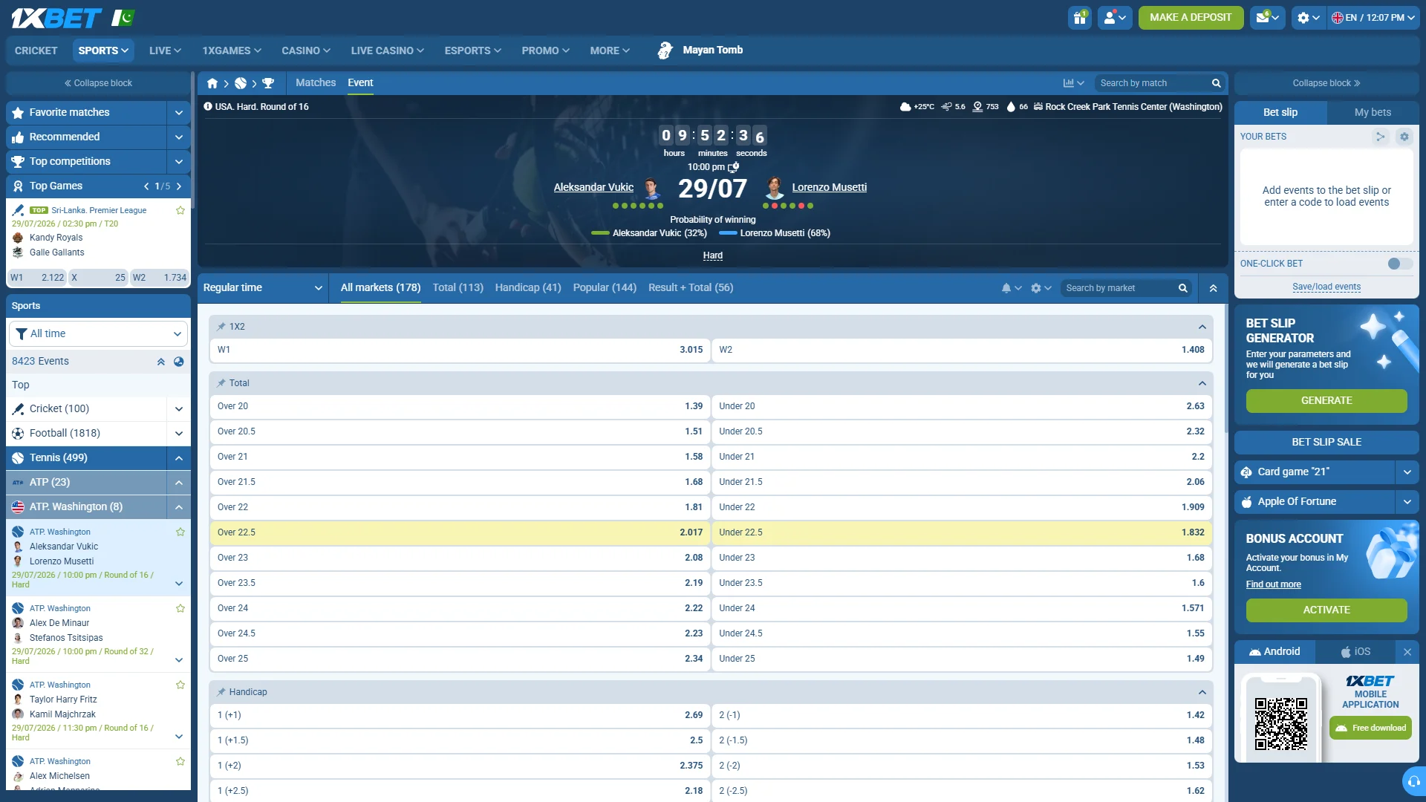Open the All time filter dropdown

click(x=98, y=334)
